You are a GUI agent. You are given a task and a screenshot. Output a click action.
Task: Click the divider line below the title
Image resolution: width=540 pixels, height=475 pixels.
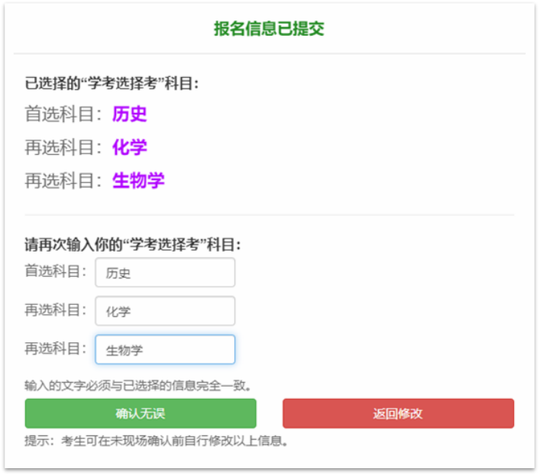269,53
